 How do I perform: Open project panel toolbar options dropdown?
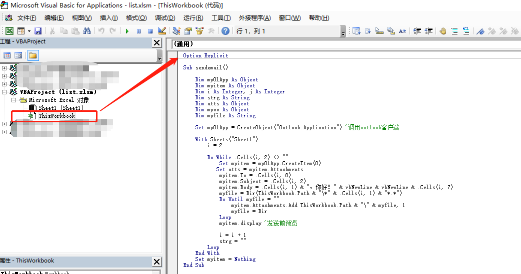tap(159, 56)
